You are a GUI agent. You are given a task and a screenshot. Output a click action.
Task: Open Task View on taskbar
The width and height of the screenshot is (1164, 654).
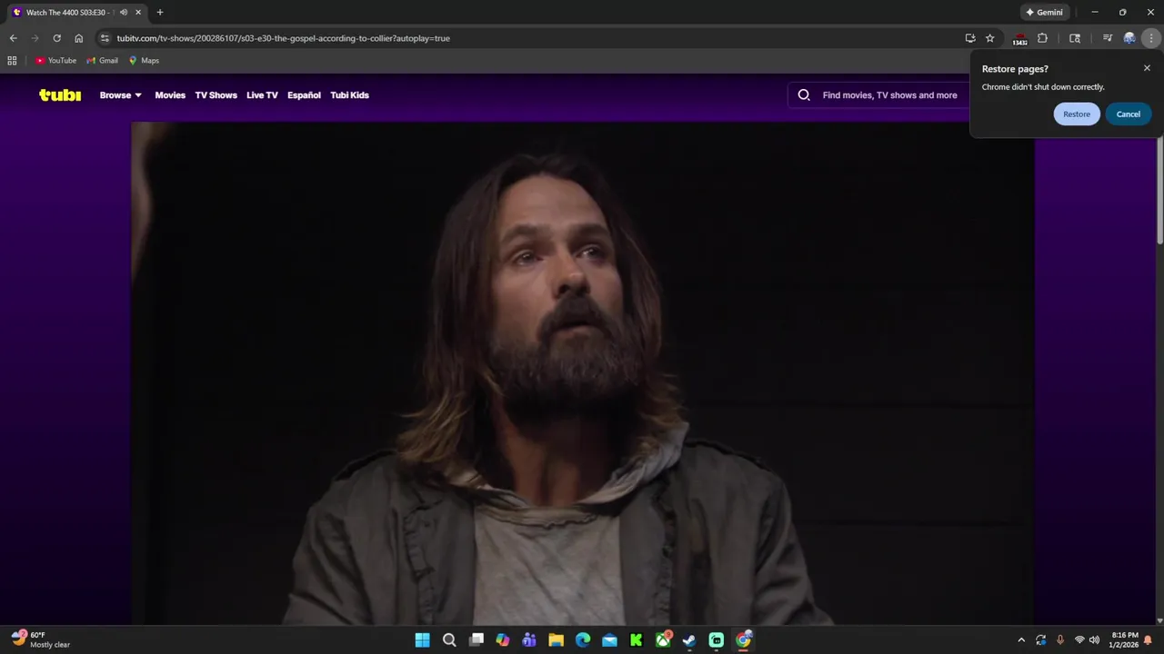pyautogui.click(x=476, y=640)
